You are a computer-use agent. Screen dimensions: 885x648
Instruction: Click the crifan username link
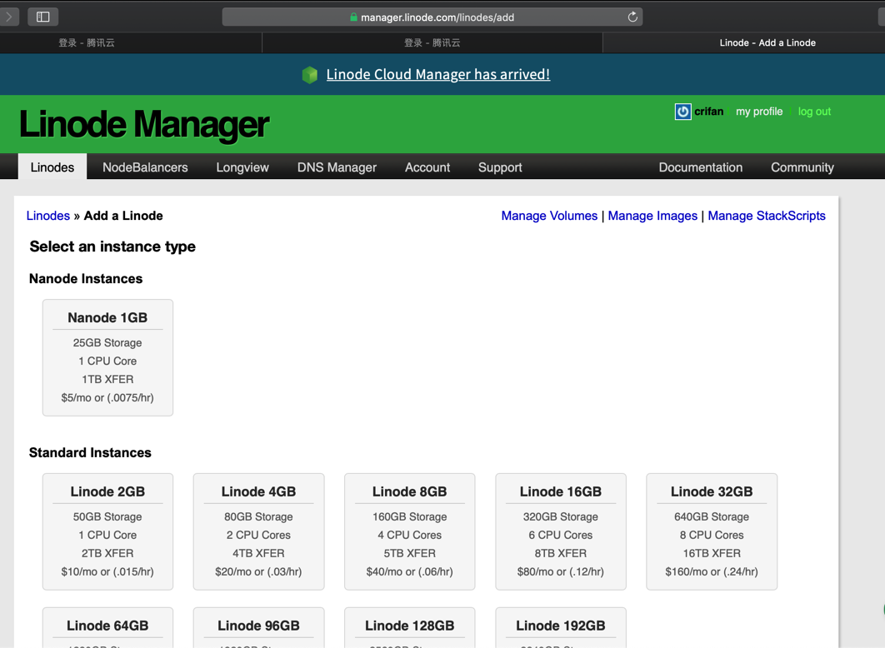tap(709, 112)
